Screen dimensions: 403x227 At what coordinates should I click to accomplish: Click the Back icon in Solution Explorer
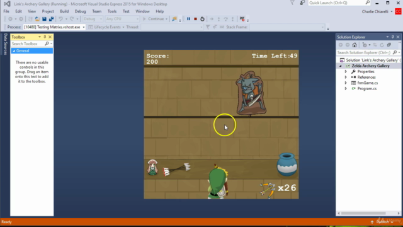tap(341, 45)
